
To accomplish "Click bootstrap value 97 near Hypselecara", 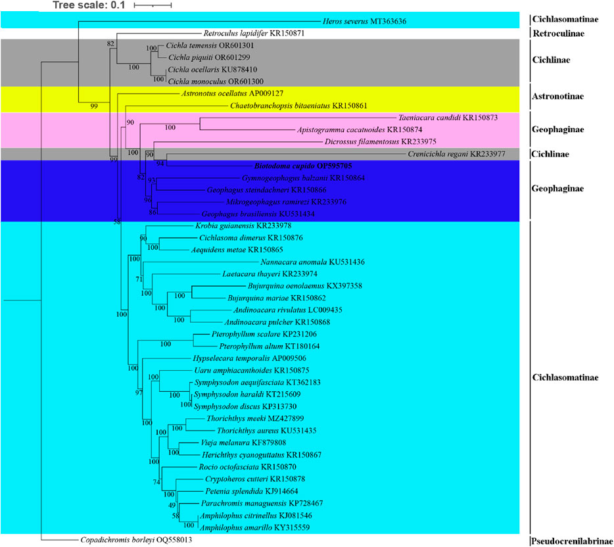I will 139,392.
